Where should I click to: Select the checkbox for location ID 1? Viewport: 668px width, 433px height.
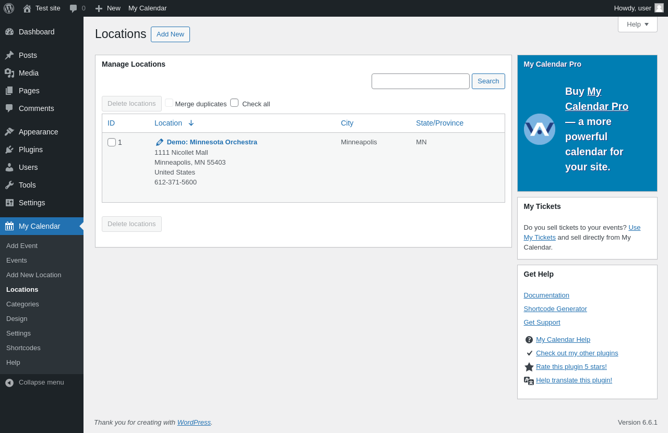[x=112, y=142]
